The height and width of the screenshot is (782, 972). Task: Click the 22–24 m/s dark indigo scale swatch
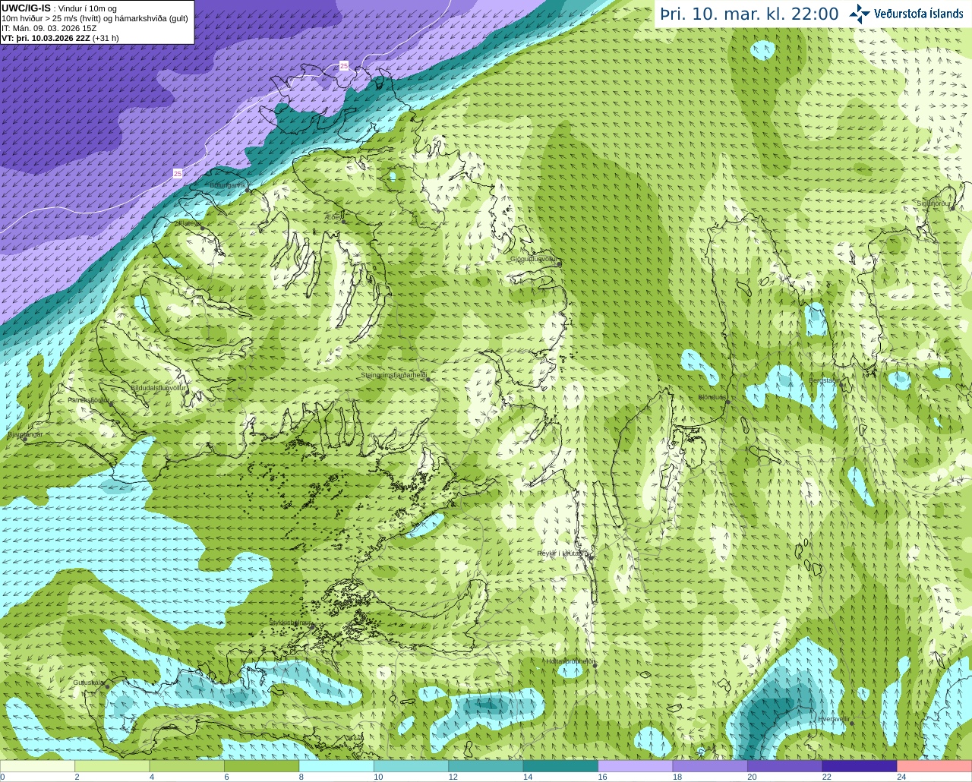(860, 766)
